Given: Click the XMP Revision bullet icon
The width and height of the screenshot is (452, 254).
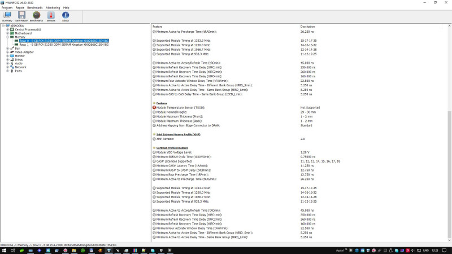Looking at the screenshot, I should pyautogui.click(x=154, y=139).
